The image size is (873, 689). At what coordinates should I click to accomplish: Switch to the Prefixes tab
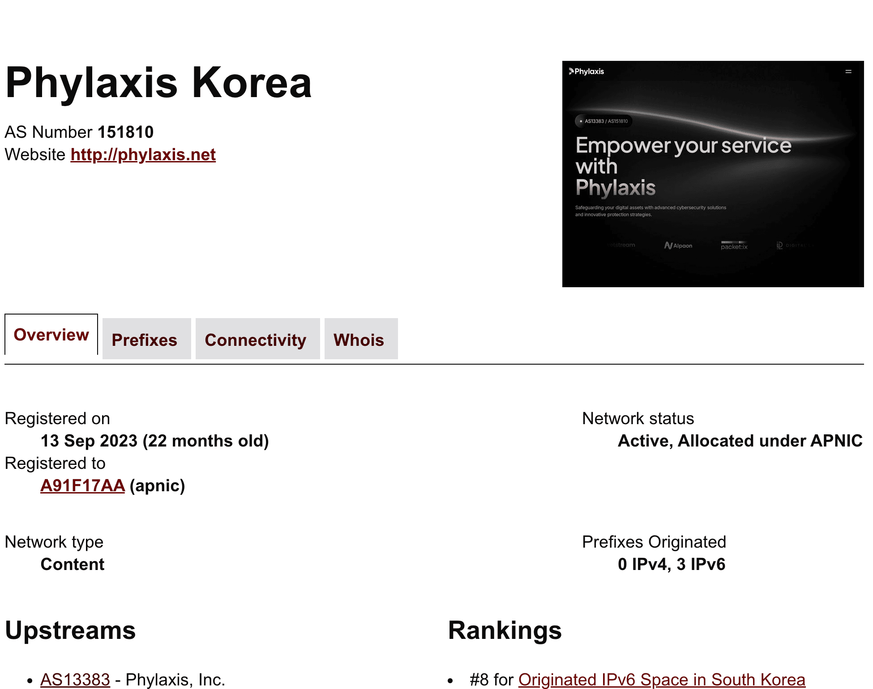(x=146, y=340)
